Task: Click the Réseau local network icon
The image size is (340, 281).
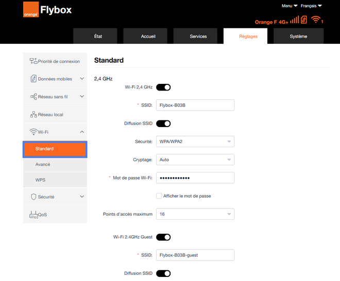Action: tap(33, 114)
